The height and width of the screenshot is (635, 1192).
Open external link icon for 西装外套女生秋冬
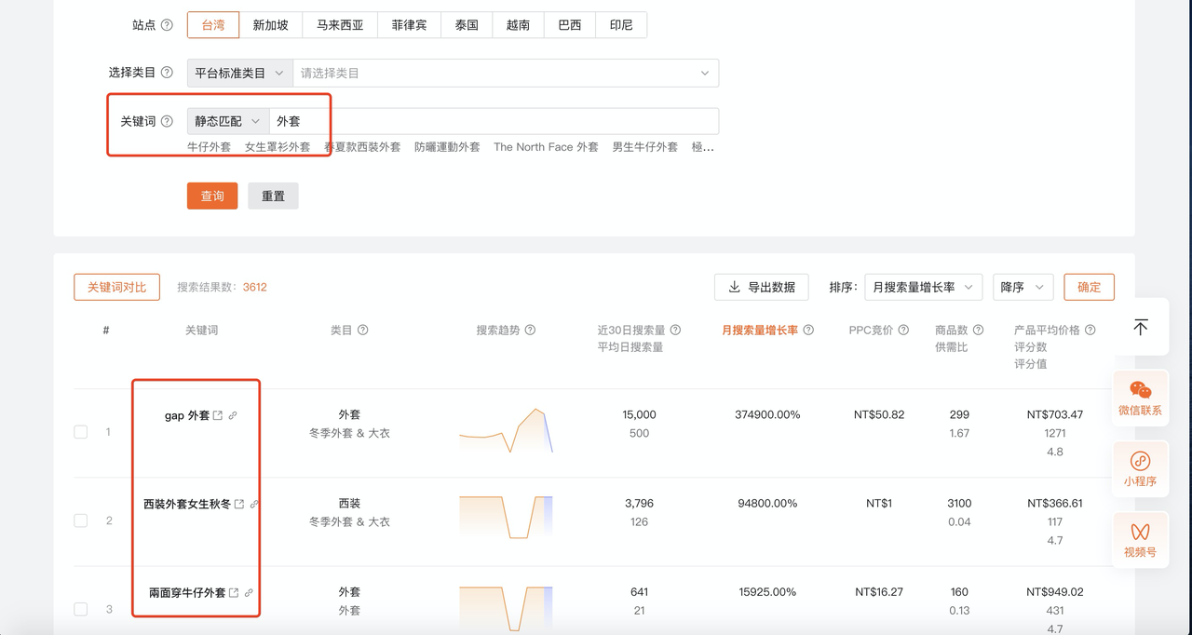239,504
